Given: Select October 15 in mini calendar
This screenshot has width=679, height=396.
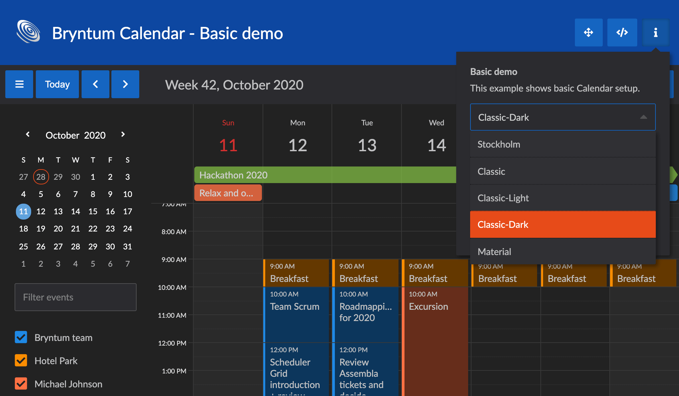Looking at the screenshot, I should pos(93,211).
